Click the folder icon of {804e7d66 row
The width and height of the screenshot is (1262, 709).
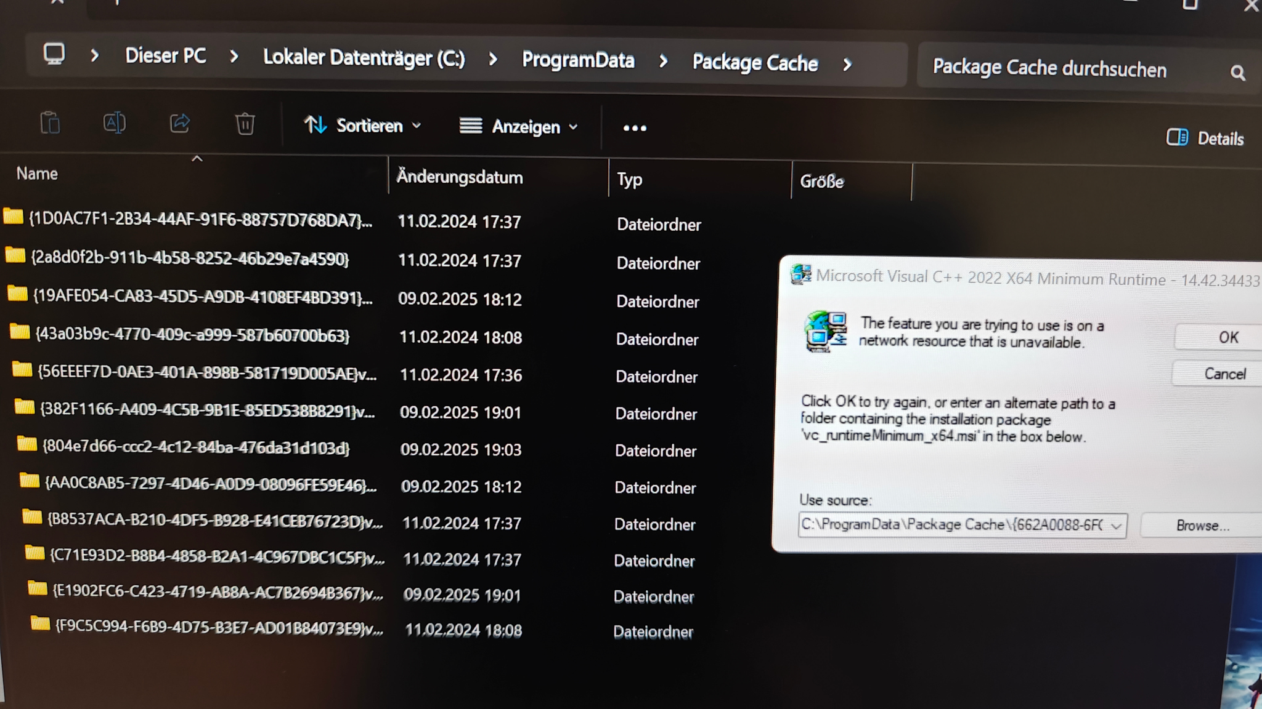27,444
